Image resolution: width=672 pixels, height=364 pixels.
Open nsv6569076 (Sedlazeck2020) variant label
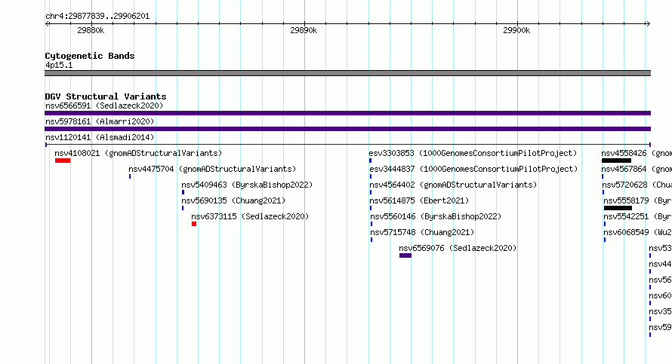coord(458,248)
